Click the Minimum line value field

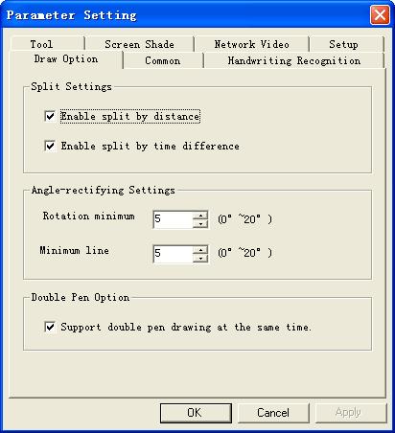point(174,254)
